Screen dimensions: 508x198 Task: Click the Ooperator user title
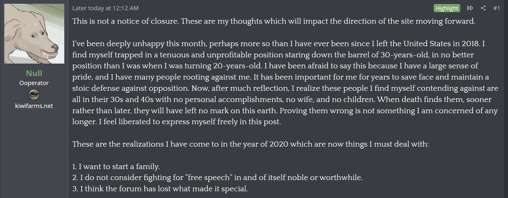coord(34,83)
